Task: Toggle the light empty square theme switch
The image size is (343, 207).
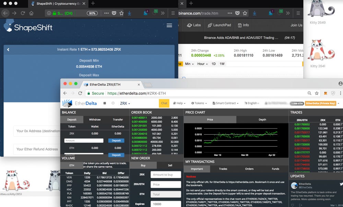Action: coord(113,103)
